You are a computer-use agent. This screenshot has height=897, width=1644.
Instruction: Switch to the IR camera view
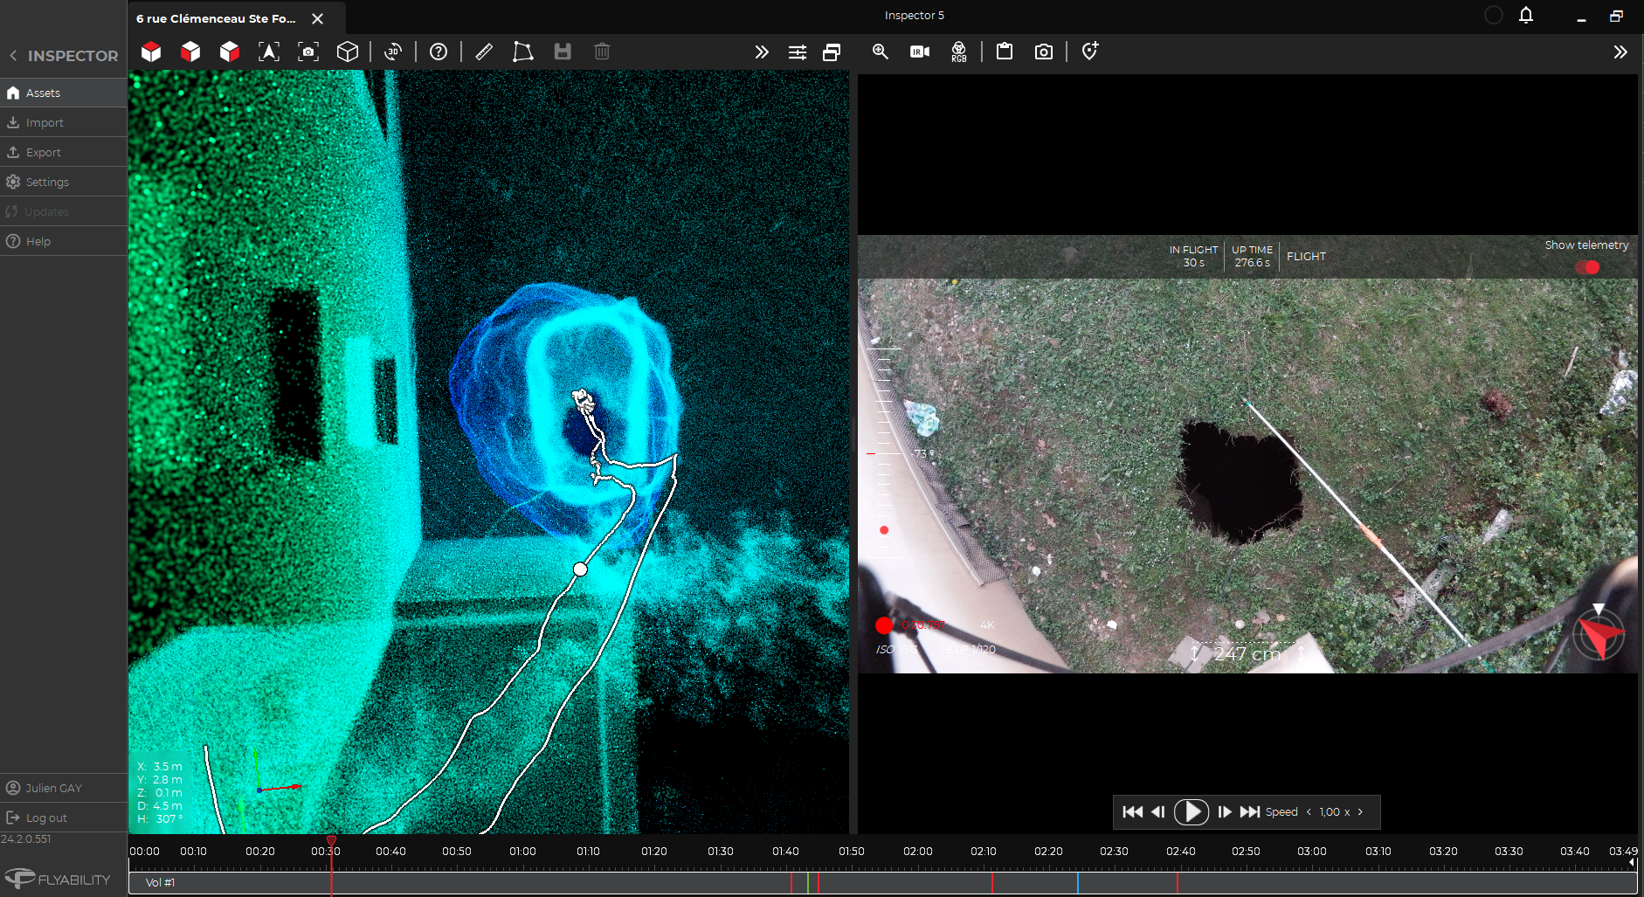coord(919,52)
